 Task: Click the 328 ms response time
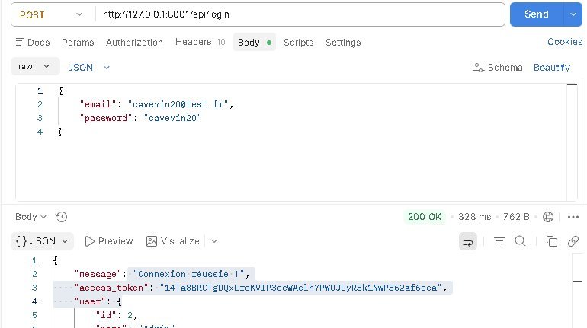coord(474,217)
